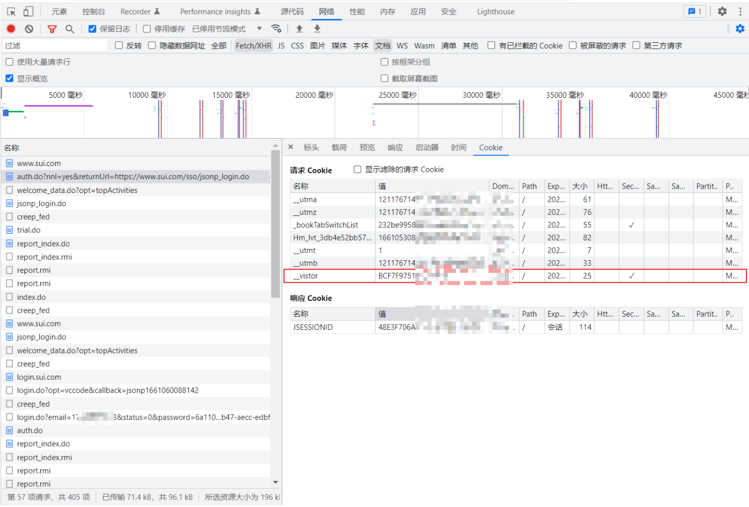
Task: Check 显示滤除的请求 Cookie option
Action: click(x=358, y=170)
